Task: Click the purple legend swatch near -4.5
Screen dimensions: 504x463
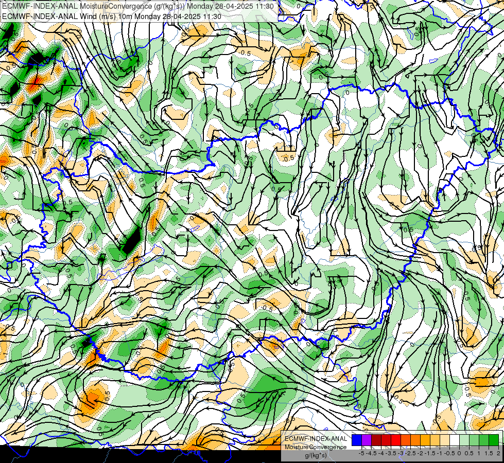Action: (367, 440)
